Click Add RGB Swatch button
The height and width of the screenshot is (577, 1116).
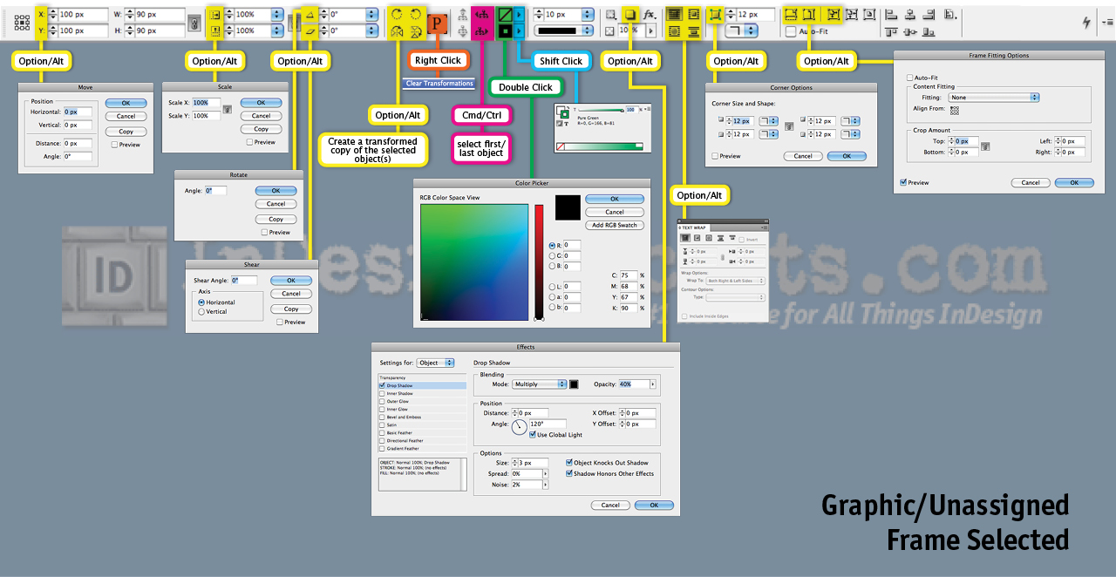pyautogui.click(x=615, y=225)
